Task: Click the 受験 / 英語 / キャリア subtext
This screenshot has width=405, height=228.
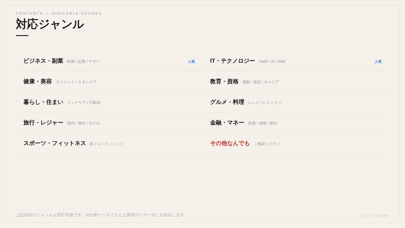Action: pyautogui.click(x=261, y=82)
